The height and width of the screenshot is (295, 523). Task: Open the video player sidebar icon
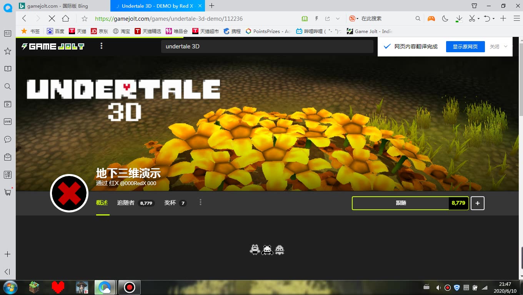click(x=8, y=104)
